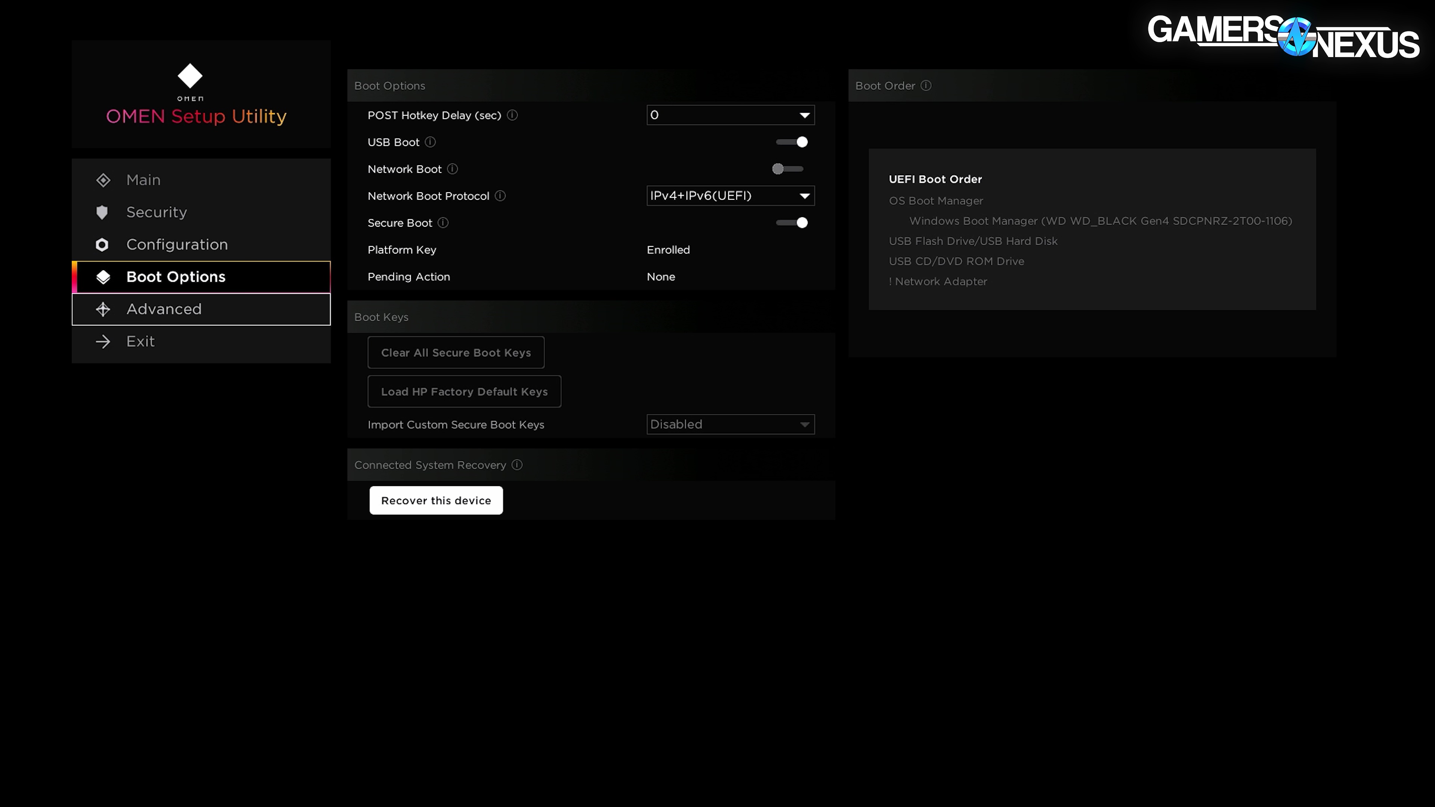1435x807 pixels.
Task: Open the Configuration section
Action: 201,244
